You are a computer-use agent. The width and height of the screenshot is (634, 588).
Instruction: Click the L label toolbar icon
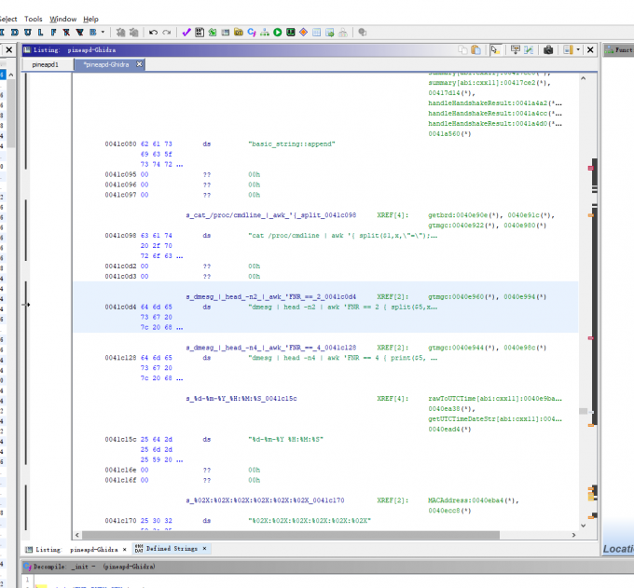coord(40,33)
